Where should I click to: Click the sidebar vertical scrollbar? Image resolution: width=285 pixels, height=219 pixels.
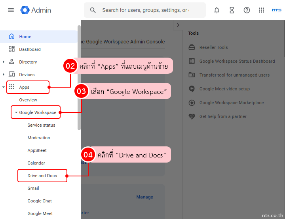click(x=79, y=79)
